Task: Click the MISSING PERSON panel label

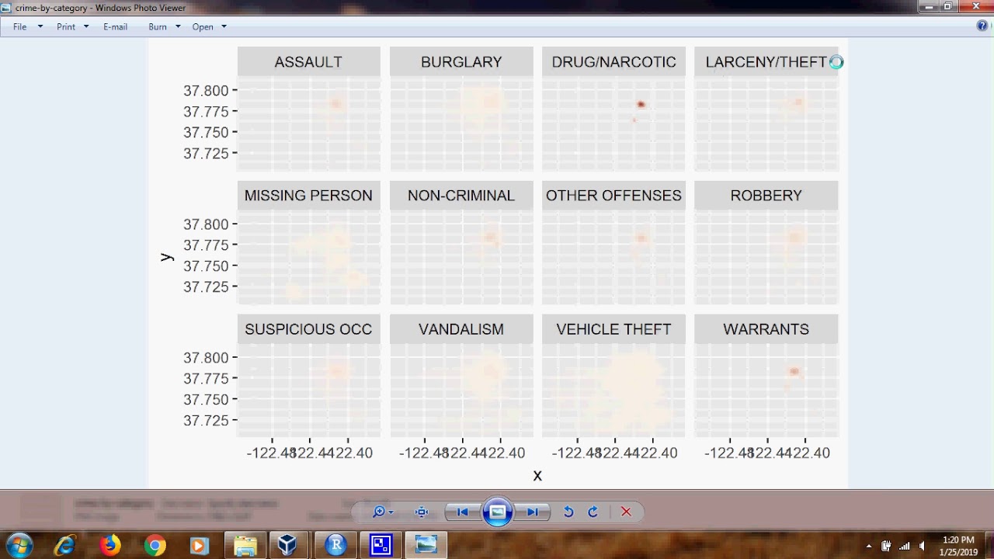Action: [308, 196]
